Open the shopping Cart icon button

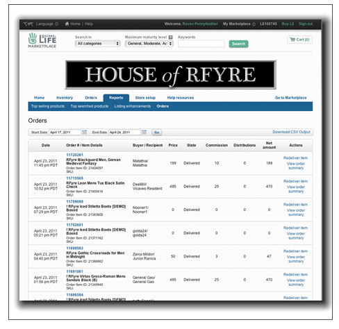click(x=299, y=40)
